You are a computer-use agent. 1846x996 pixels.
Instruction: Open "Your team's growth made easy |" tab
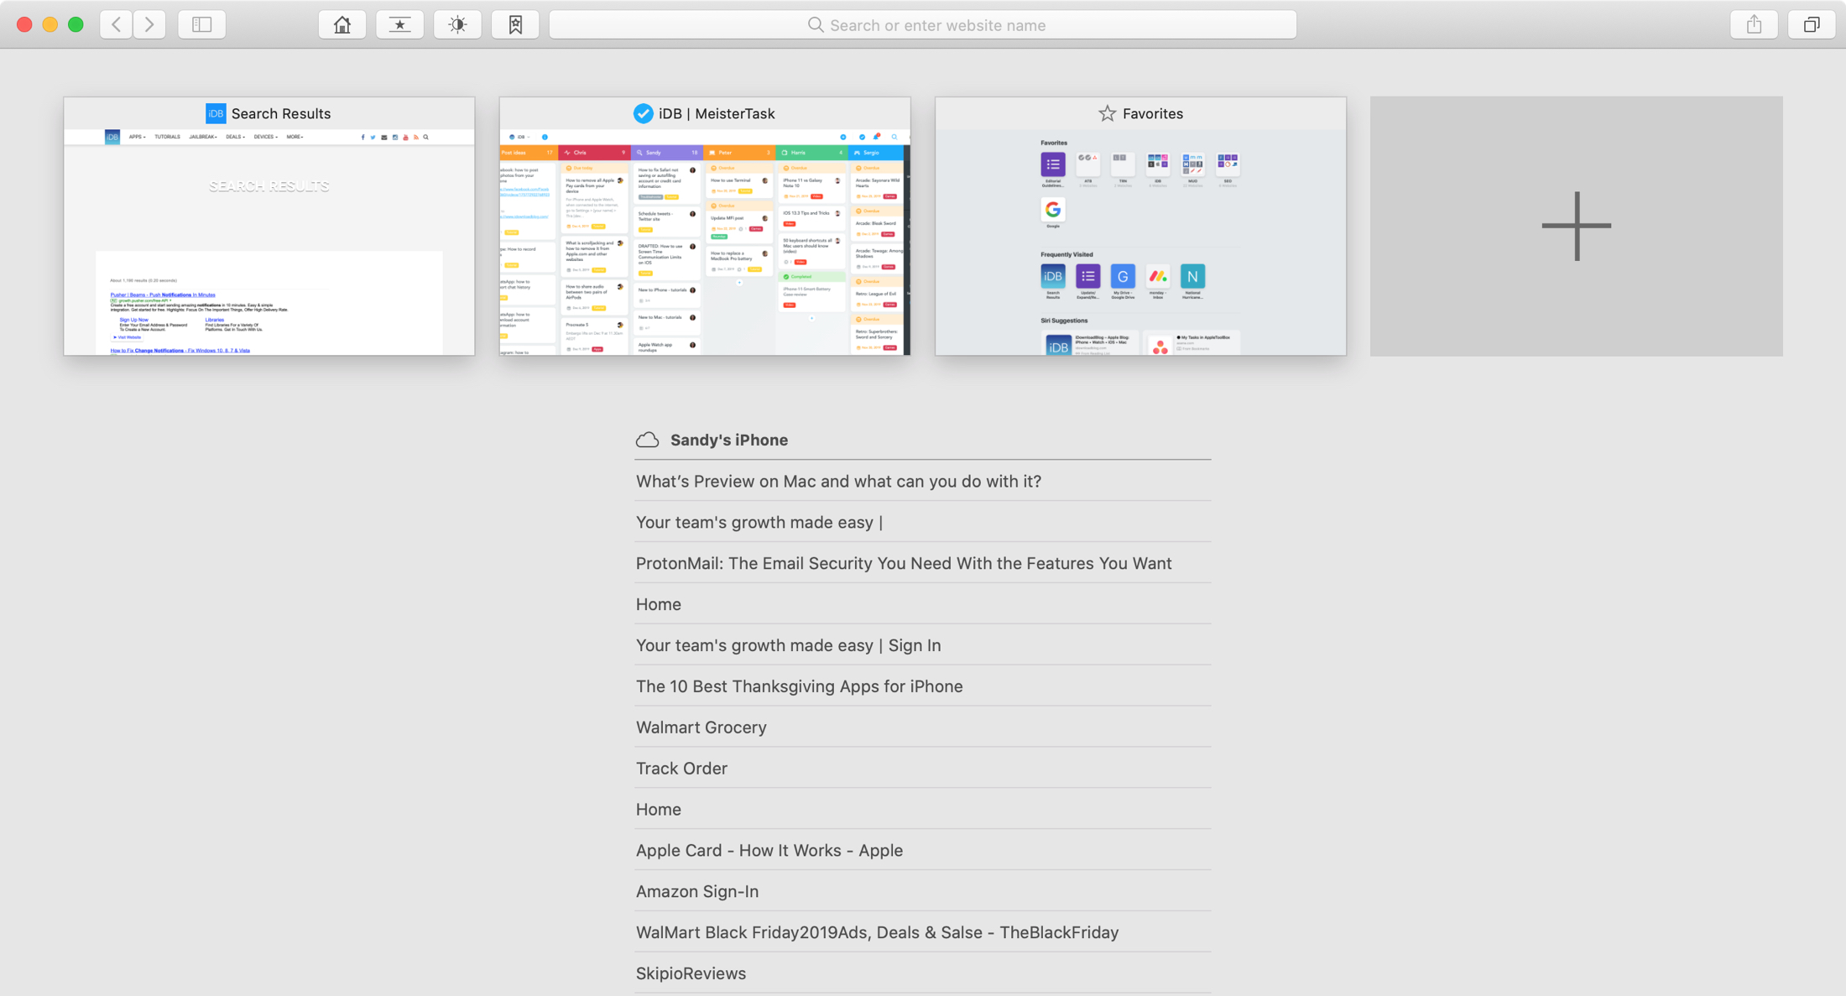tap(923, 522)
